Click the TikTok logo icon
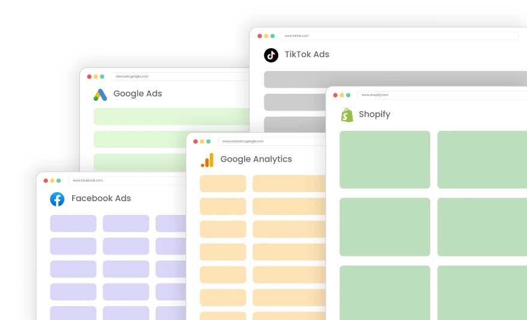The width and height of the screenshot is (527, 320). [271, 55]
